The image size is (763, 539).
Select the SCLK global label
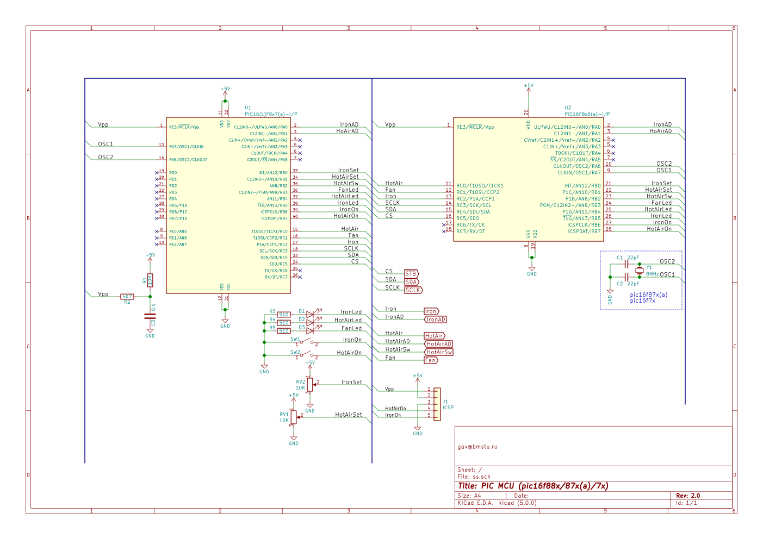click(413, 290)
